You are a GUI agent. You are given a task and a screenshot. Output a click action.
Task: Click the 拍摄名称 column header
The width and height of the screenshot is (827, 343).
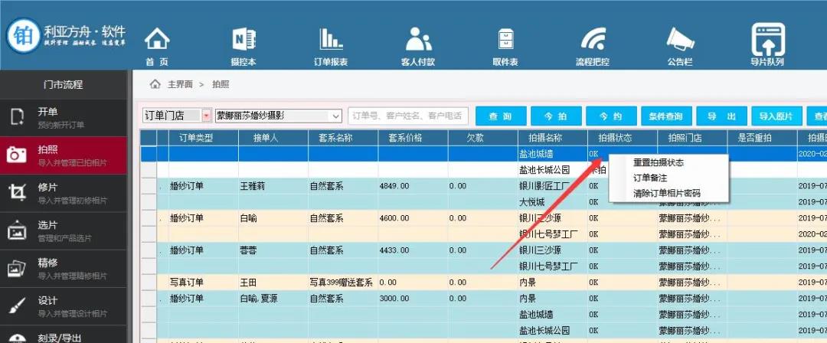(553, 139)
